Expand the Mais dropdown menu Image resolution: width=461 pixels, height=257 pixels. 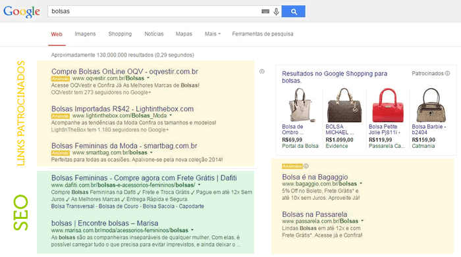213,34
